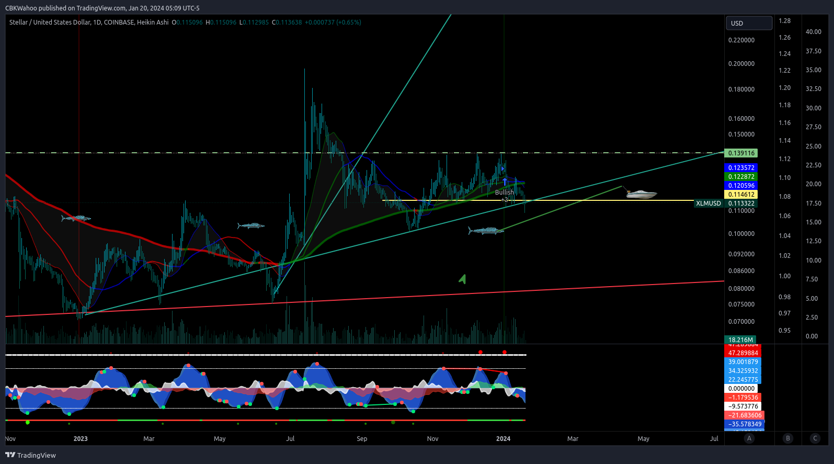834x464 pixels.
Task: Click the blue 39.001879 indicator value
Action: click(x=742, y=362)
